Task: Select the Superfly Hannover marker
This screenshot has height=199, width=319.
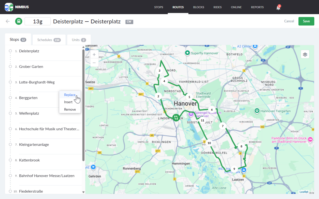Action: click(x=188, y=53)
